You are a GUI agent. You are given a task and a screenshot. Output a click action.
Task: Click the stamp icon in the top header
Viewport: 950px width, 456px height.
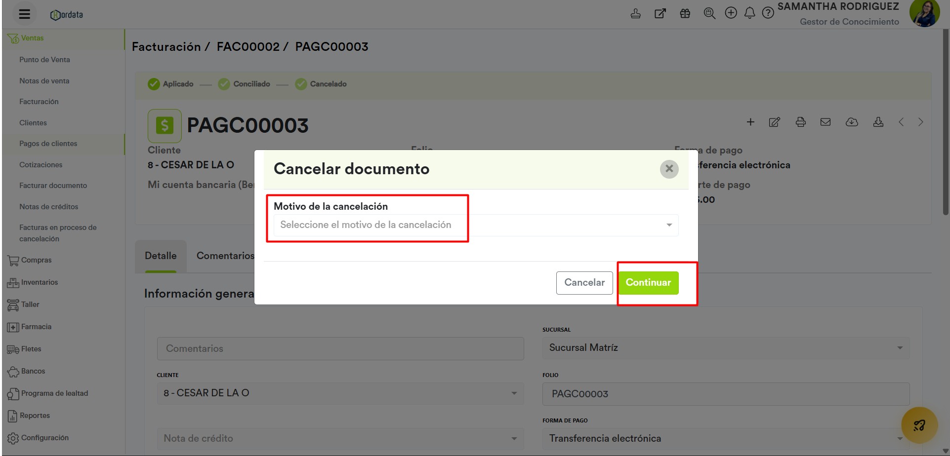click(636, 13)
